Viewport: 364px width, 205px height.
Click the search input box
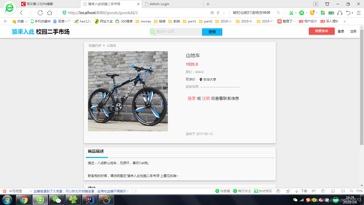pos(176,32)
